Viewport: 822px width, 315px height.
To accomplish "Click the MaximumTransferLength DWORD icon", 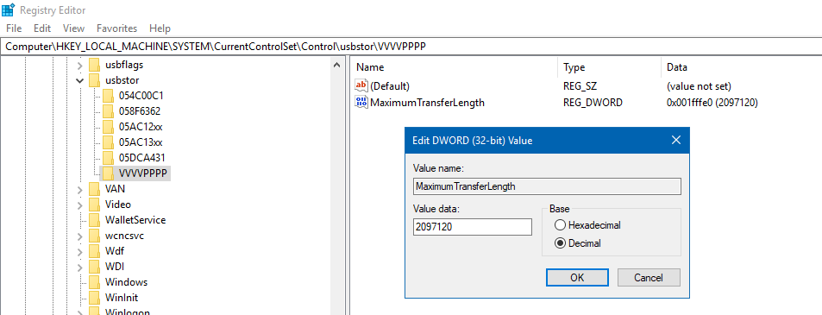I will [361, 102].
